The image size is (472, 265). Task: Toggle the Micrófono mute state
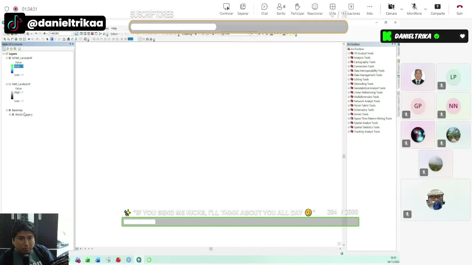(x=414, y=9)
